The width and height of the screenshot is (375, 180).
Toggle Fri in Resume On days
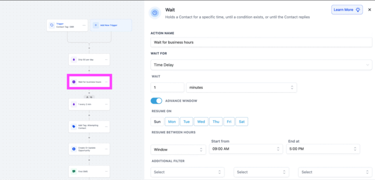(x=229, y=122)
